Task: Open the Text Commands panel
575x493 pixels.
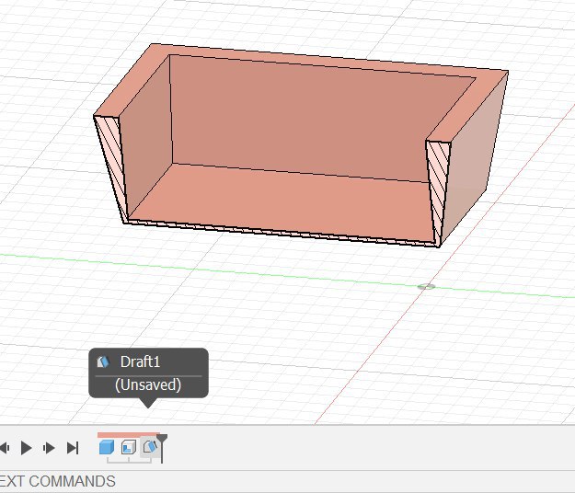Action: [58, 481]
